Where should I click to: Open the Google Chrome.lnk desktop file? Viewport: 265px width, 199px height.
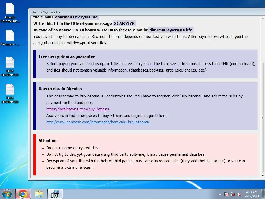point(10,13)
